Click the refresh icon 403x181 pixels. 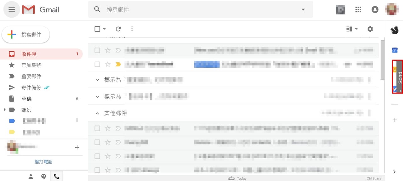pos(118,29)
